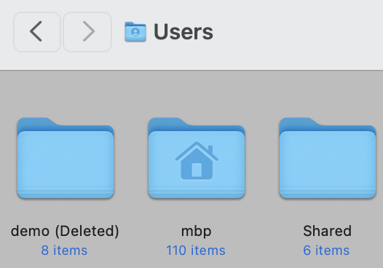The image size is (383, 268).
Task: Go forward with the right chevron button
Action: point(87,32)
